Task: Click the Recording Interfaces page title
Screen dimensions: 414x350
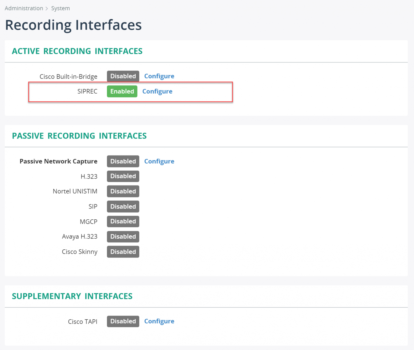Action: point(73,25)
